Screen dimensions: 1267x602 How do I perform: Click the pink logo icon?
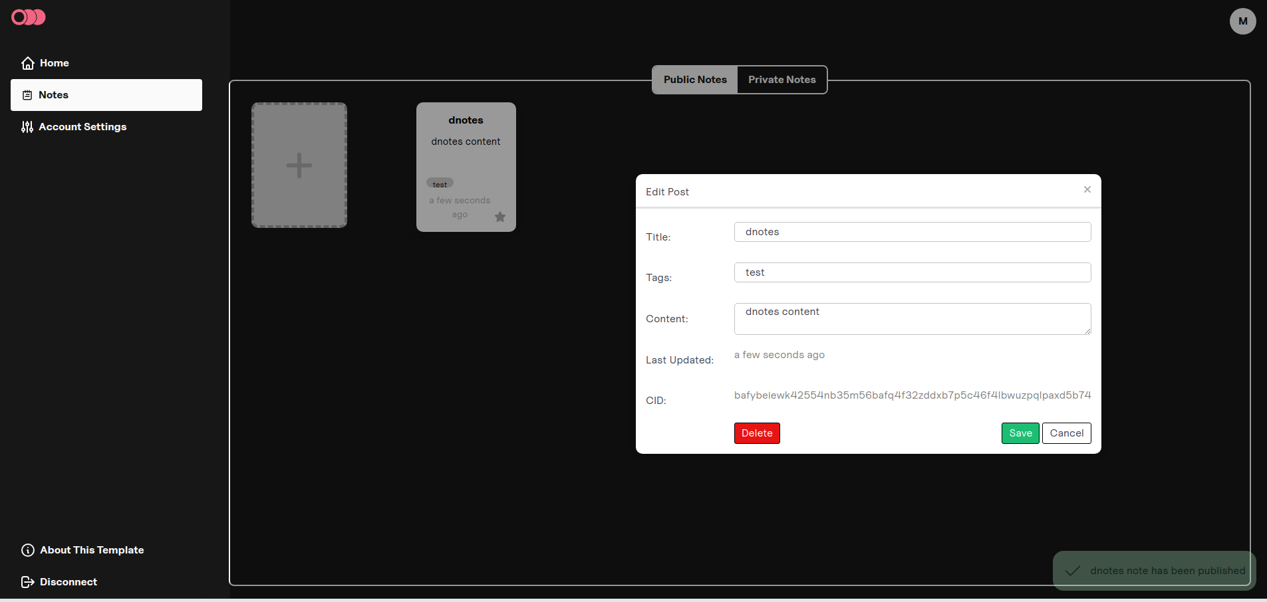tap(29, 17)
